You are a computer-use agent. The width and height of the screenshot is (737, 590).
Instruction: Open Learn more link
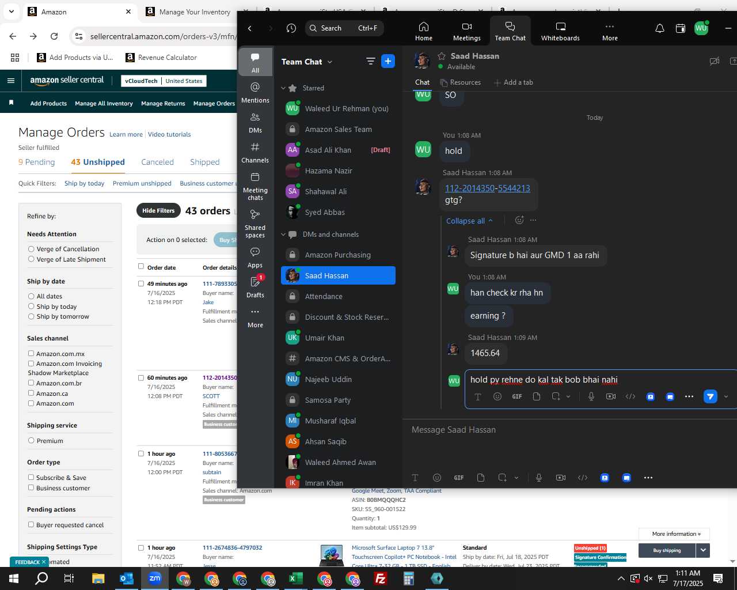point(126,134)
